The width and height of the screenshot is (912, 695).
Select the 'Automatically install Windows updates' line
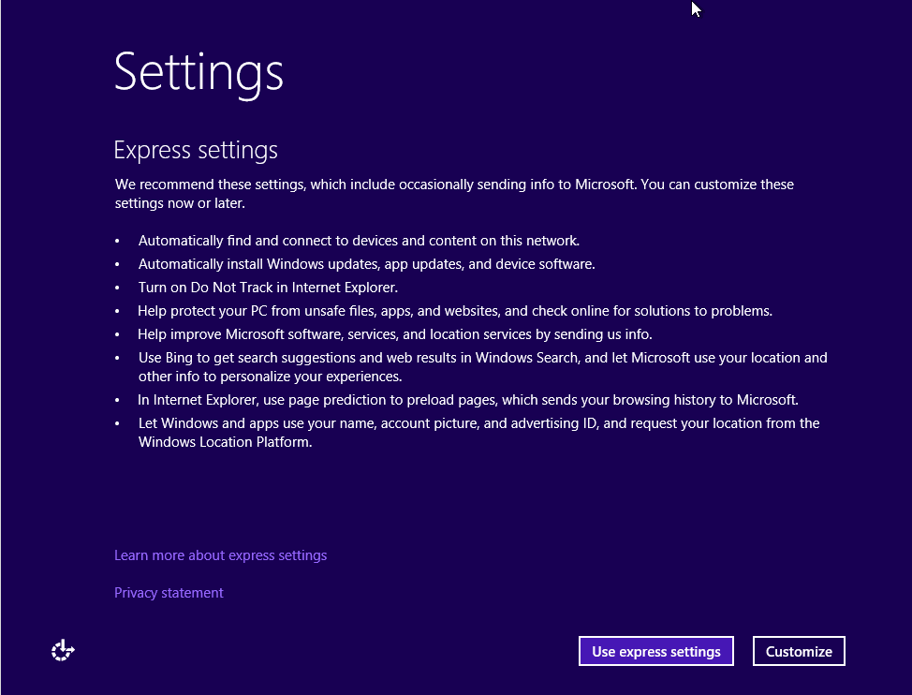point(366,264)
